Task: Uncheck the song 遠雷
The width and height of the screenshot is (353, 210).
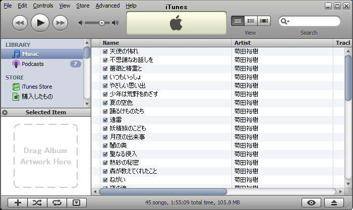Action: click(105, 120)
